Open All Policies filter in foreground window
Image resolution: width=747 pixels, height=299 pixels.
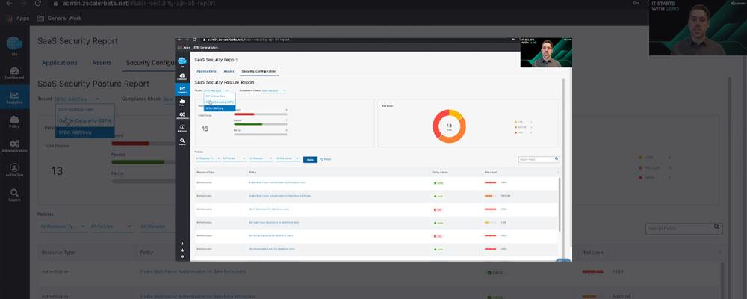tap(235, 158)
